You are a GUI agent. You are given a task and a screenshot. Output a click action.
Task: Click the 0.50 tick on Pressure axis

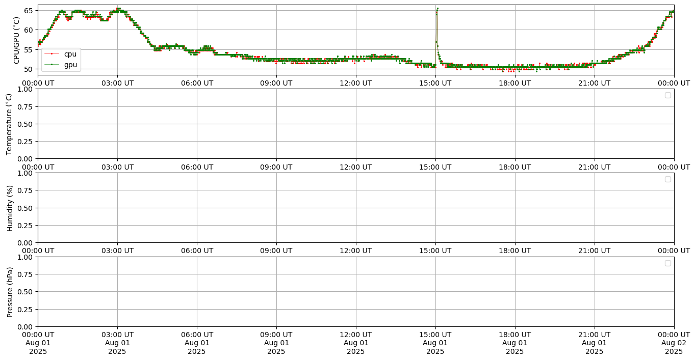click(x=26, y=292)
